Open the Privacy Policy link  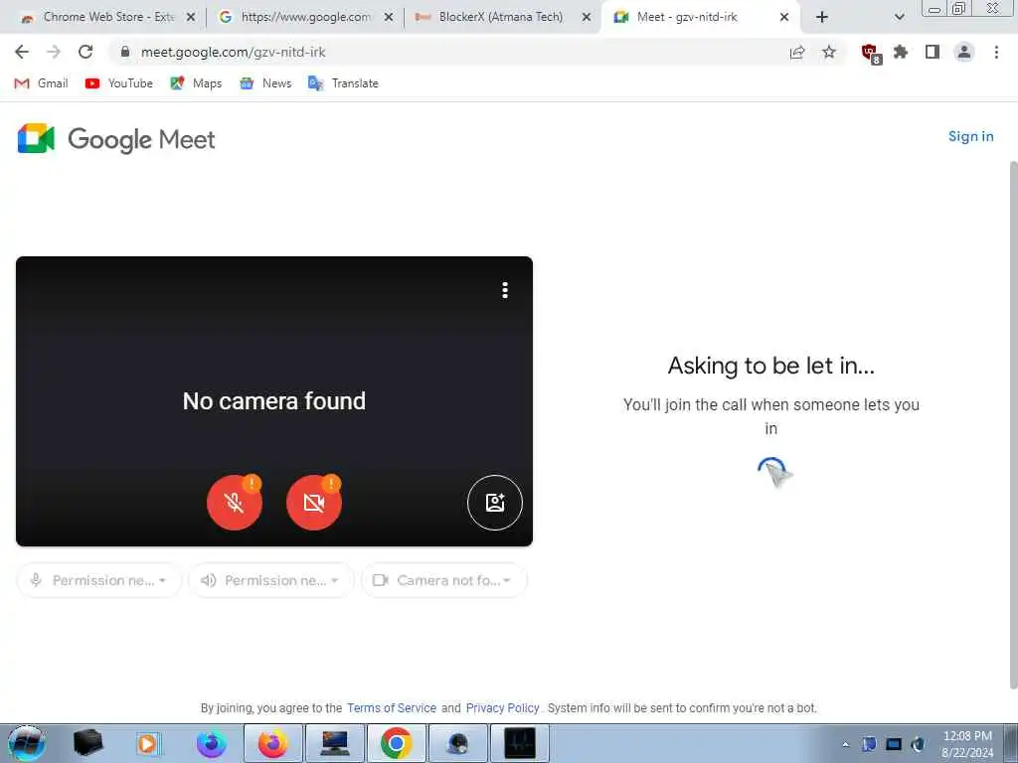coord(502,707)
